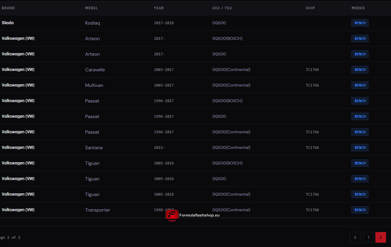Click BENCH badge for Santana row

pyautogui.click(x=360, y=148)
